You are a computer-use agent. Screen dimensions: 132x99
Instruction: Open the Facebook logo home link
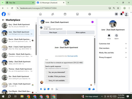4,14
